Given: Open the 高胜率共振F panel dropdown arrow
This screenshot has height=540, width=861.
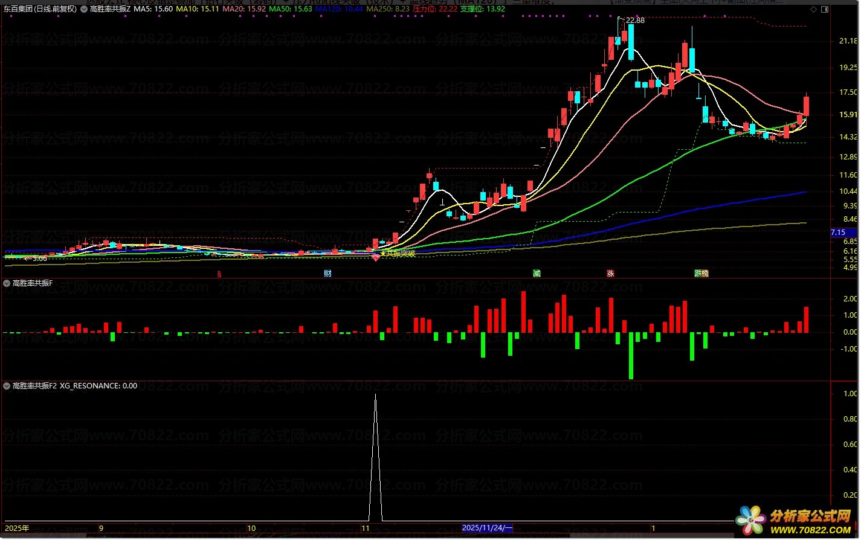Looking at the screenshot, I should pos(7,283).
